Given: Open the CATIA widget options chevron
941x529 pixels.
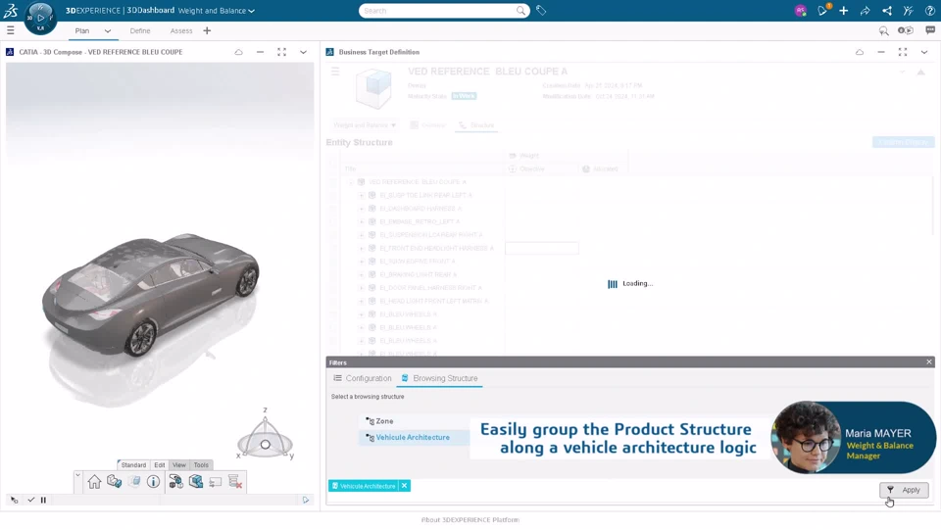Looking at the screenshot, I should pyautogui.click(x=303, y=52).
